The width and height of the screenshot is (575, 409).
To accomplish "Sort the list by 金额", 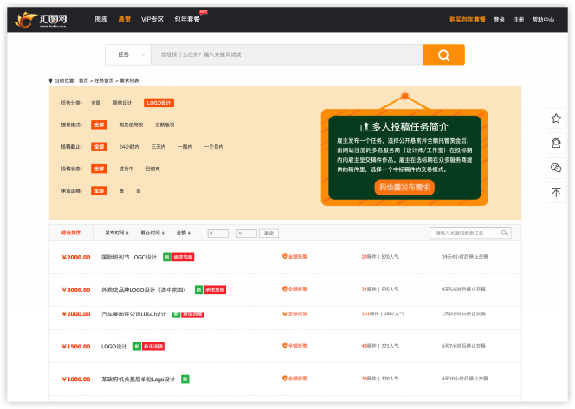I will [183, 233].
